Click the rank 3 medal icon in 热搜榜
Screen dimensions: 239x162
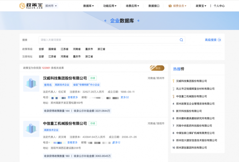point(173,97)
